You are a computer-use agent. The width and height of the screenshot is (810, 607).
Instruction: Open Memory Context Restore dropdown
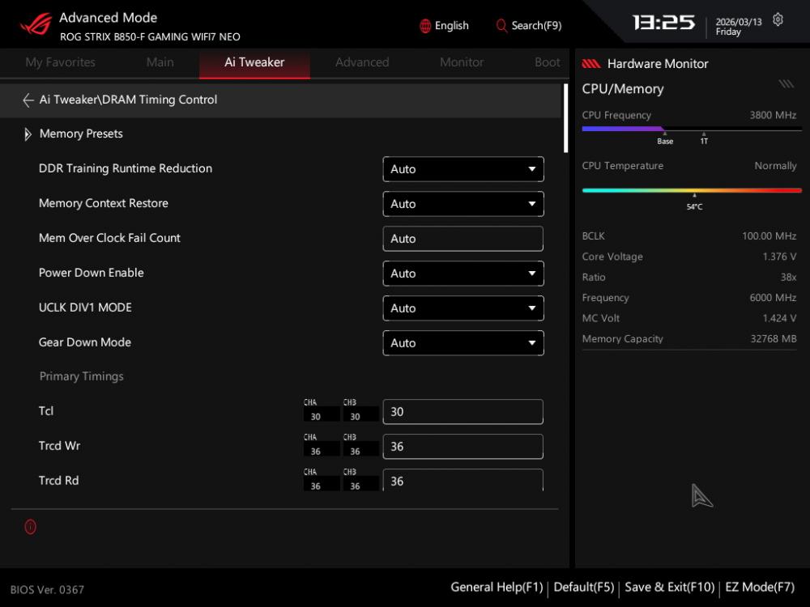[x=463, y=204]
